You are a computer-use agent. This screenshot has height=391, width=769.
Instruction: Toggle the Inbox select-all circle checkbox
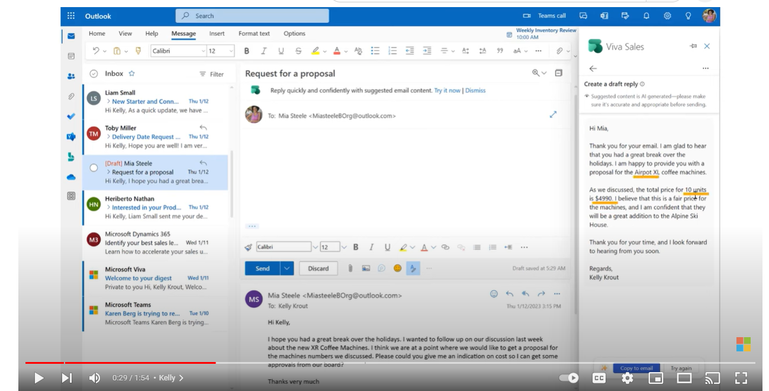pos(94,74)
